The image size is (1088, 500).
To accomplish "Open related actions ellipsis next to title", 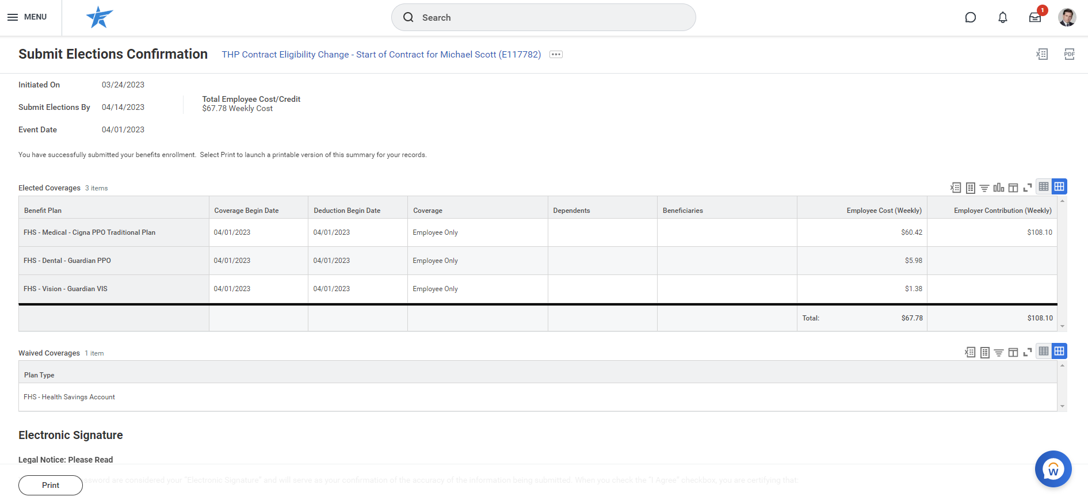I will point(556,54).
